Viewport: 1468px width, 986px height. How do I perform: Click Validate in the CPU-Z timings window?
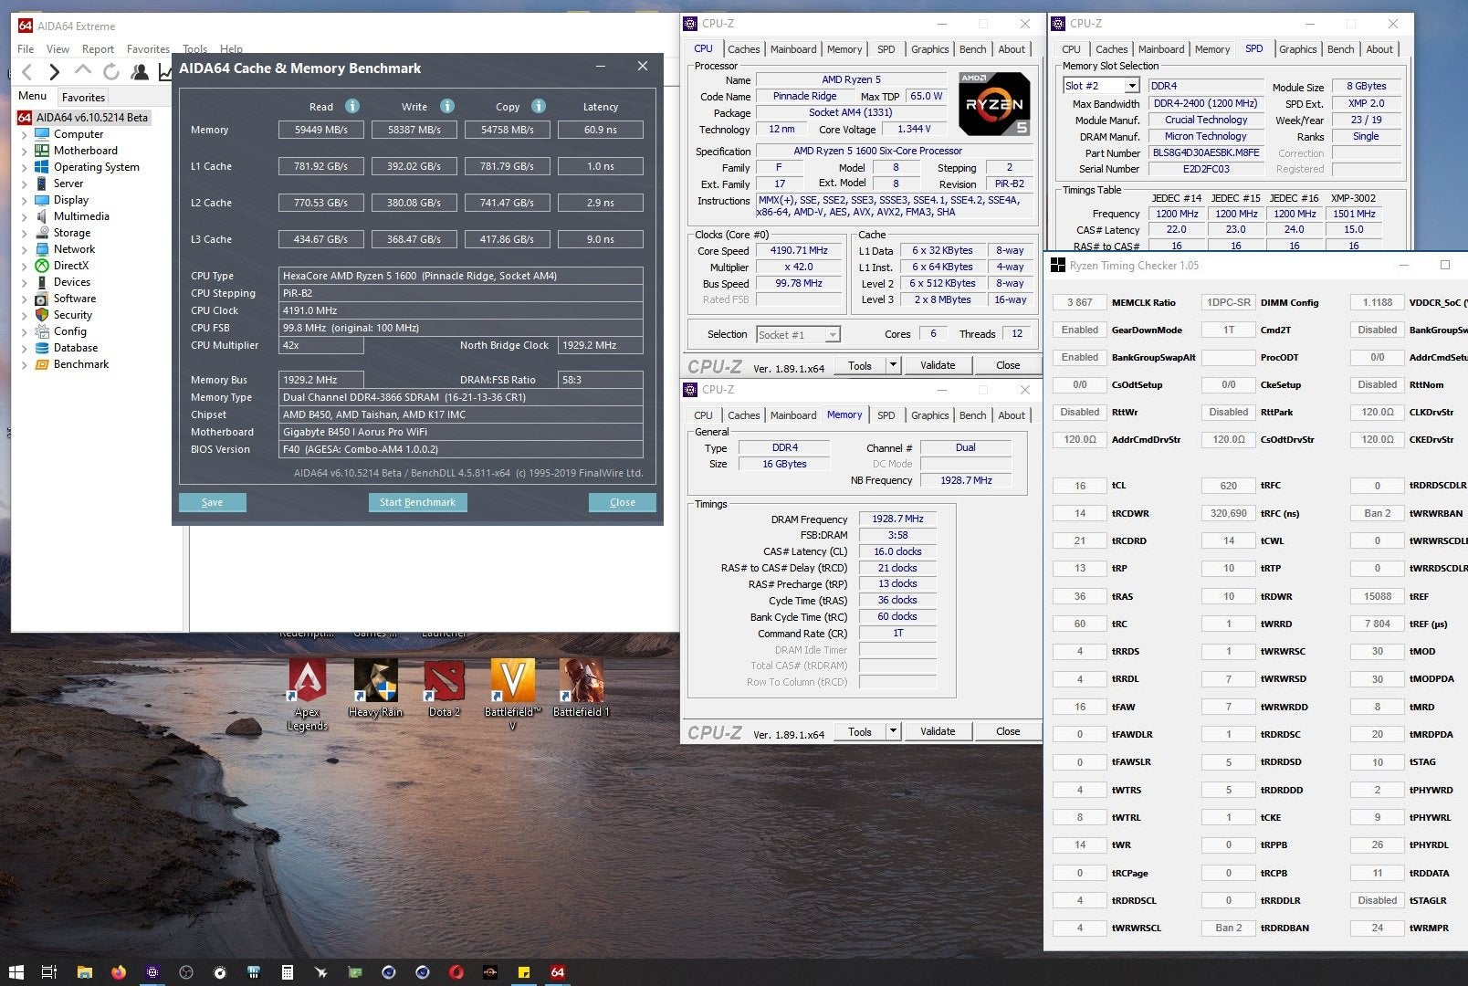(x=938, y=731)
